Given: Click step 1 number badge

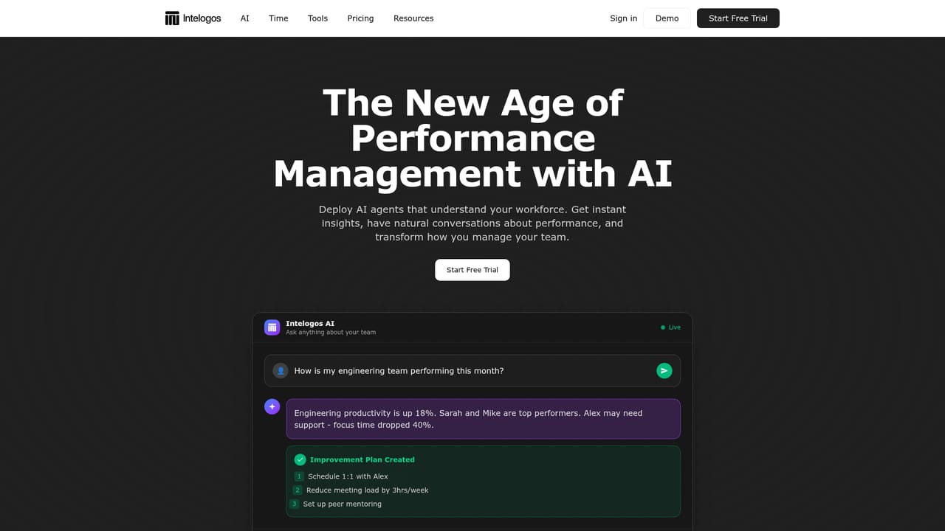Looking at the screenshot, I should (x=299, y=476).
